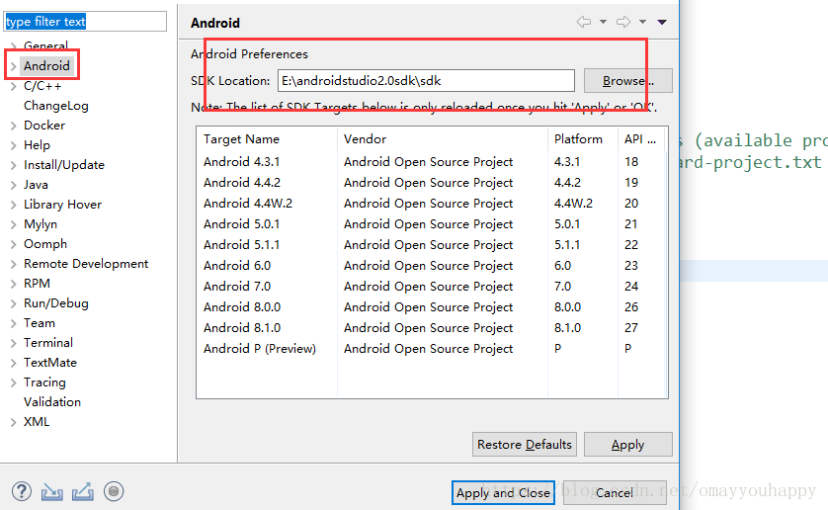Expand the General tree node
828x510 pixels.
(x=14, y=46)
